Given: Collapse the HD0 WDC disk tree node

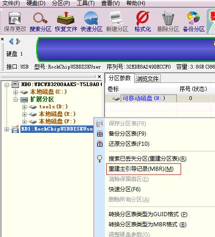Looking at the screenshot, I should click(x=7, y=85).
